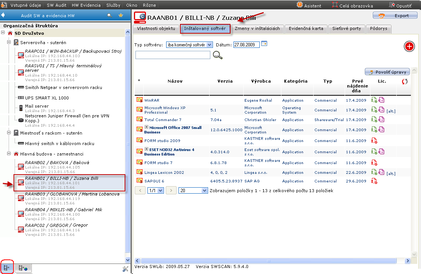Collapse the Miestnosť s rackom - suterén node

[x=9, y=132]
